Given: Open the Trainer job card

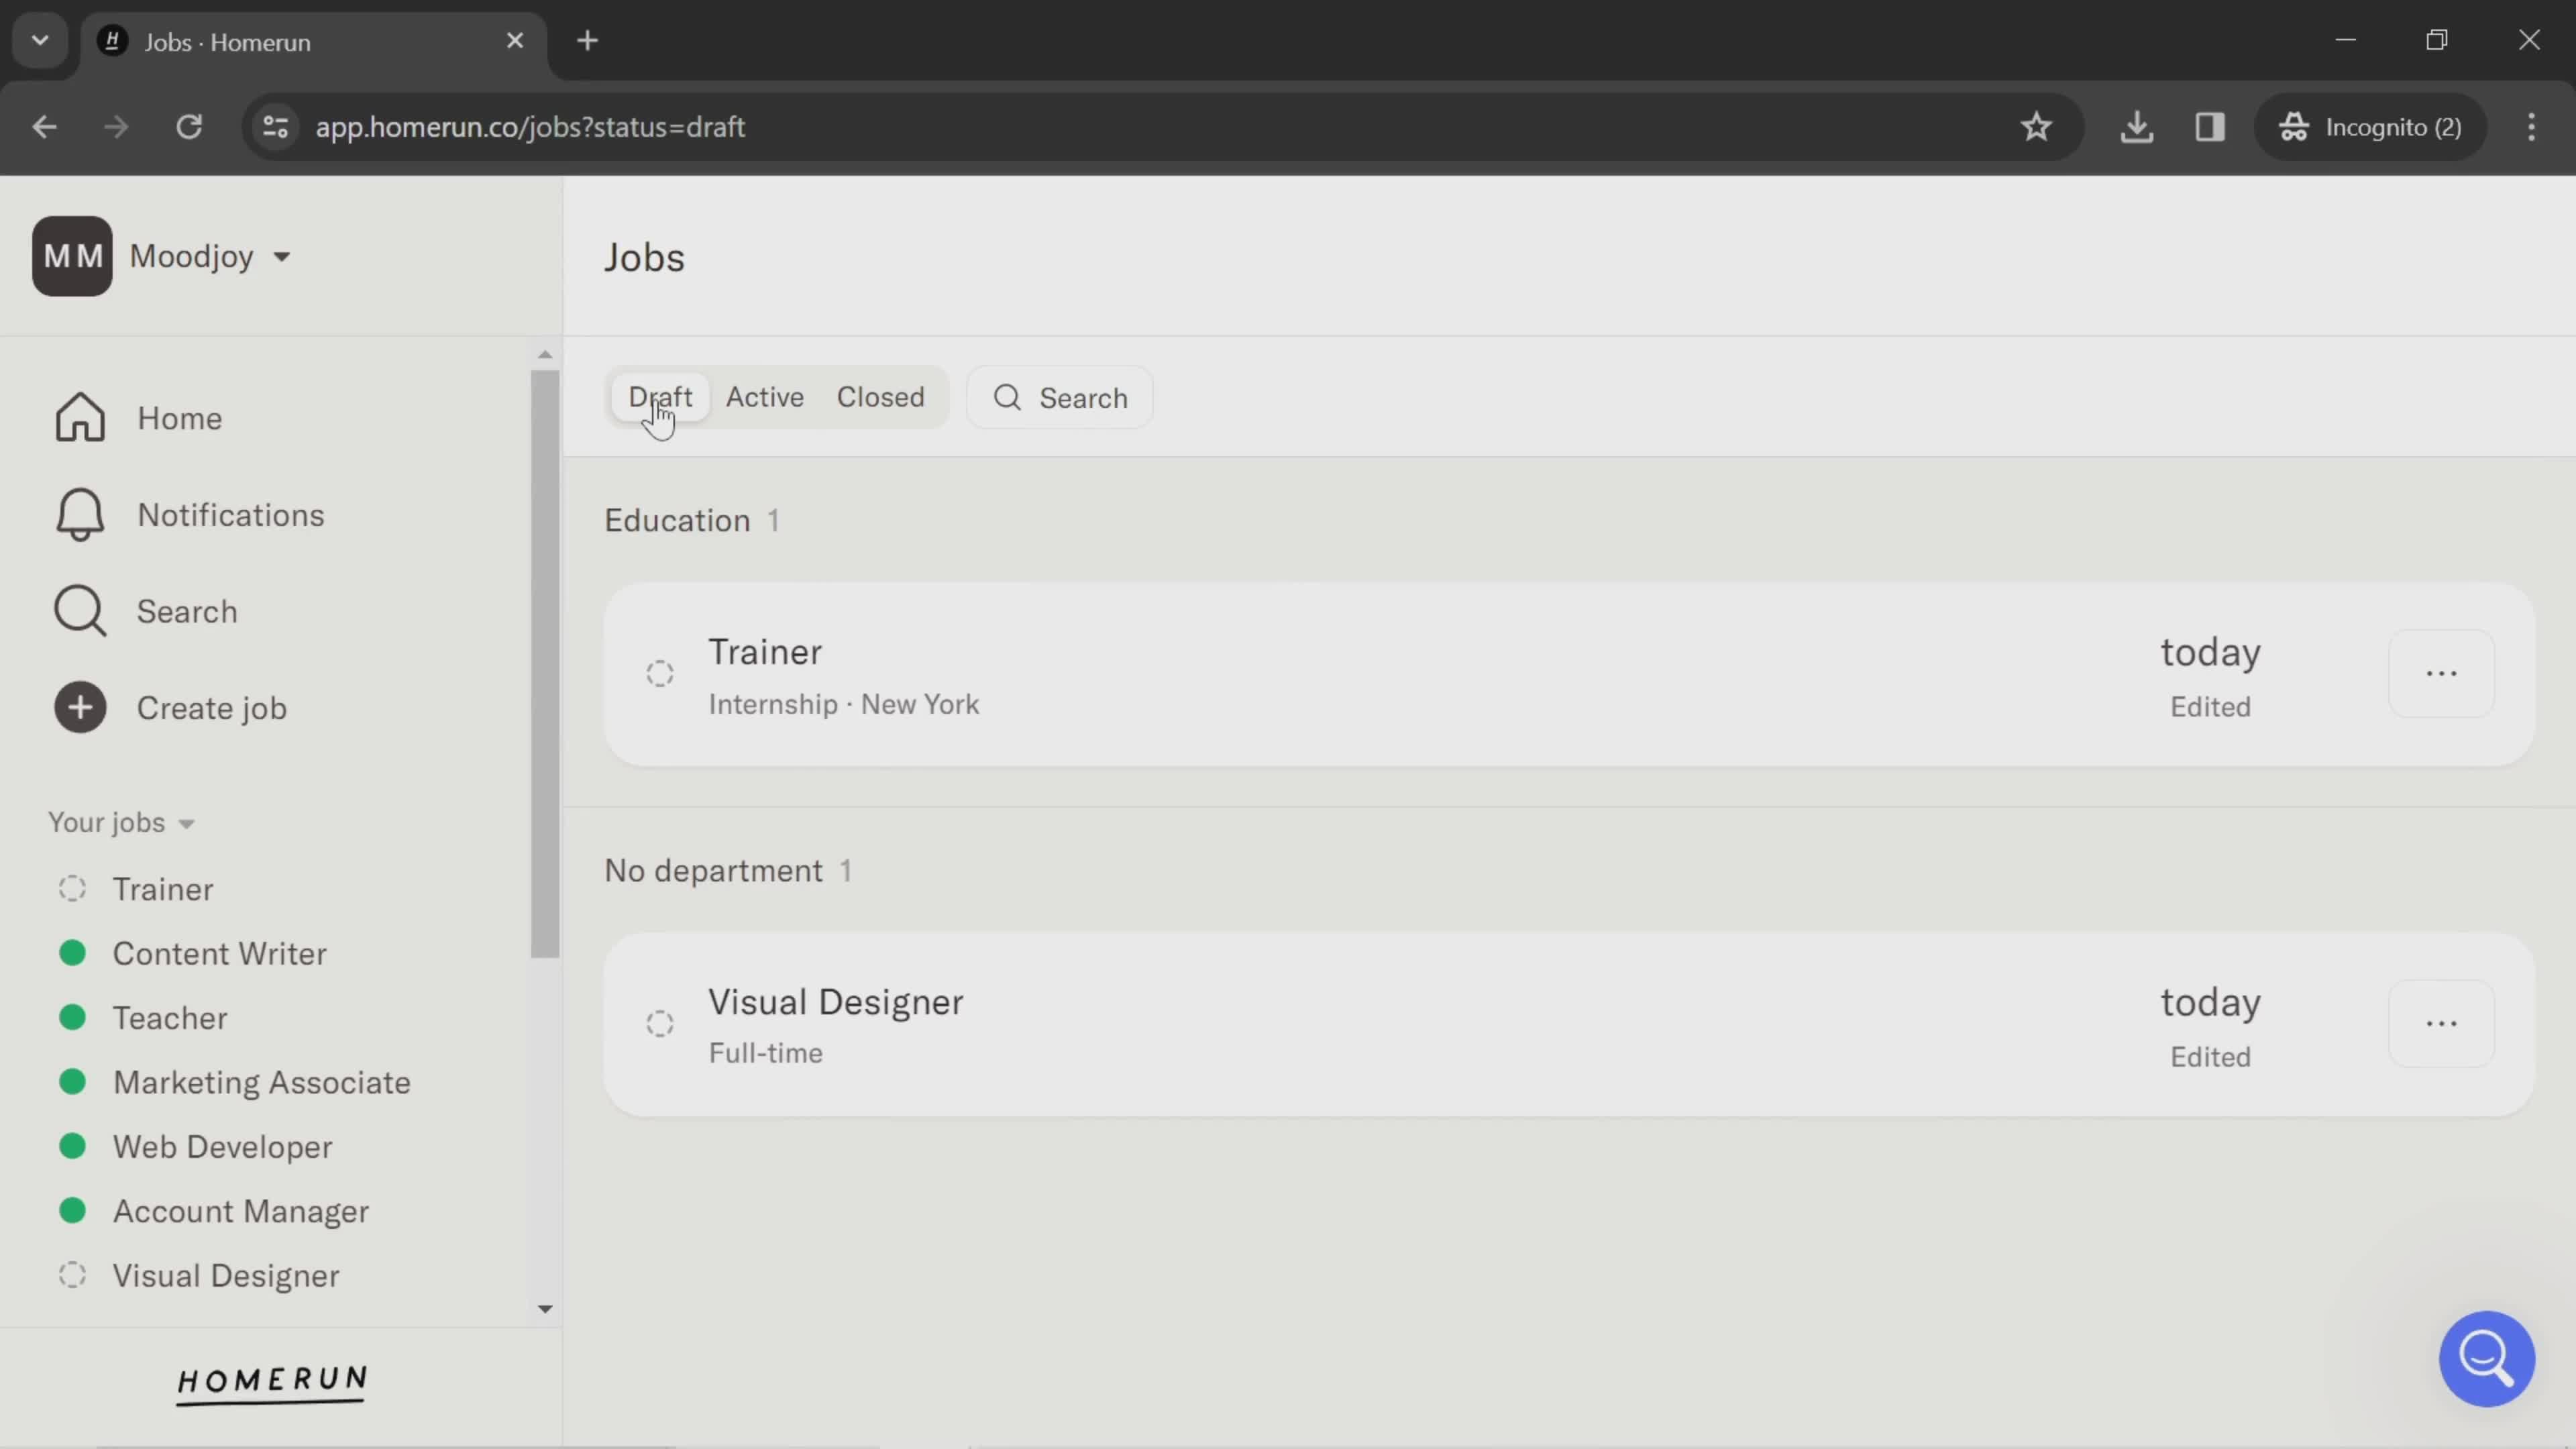Looking at the screenshot, I should 1569,675.
